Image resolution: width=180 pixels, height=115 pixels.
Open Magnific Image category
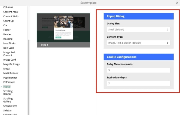(11, 64)
